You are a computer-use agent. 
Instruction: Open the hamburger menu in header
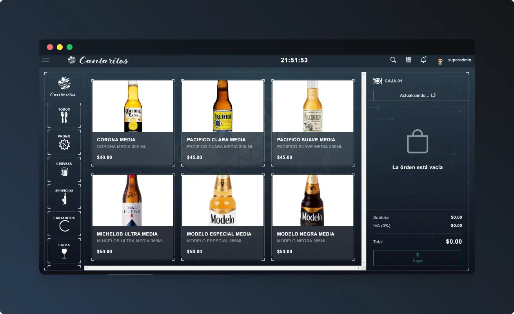click(46, 60)
